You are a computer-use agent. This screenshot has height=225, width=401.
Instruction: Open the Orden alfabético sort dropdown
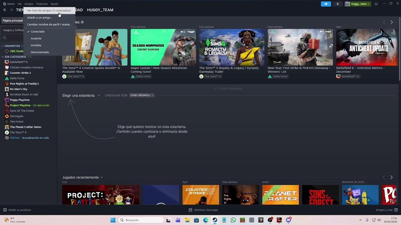(x=142, y=95)
